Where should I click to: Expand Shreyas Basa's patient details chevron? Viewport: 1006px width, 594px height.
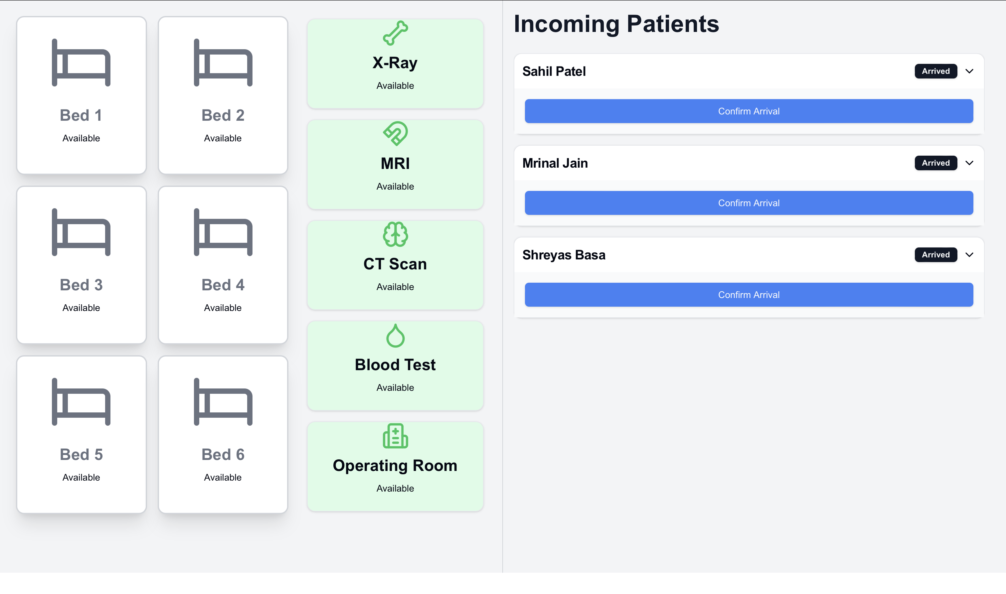click(x=969, y=255)
